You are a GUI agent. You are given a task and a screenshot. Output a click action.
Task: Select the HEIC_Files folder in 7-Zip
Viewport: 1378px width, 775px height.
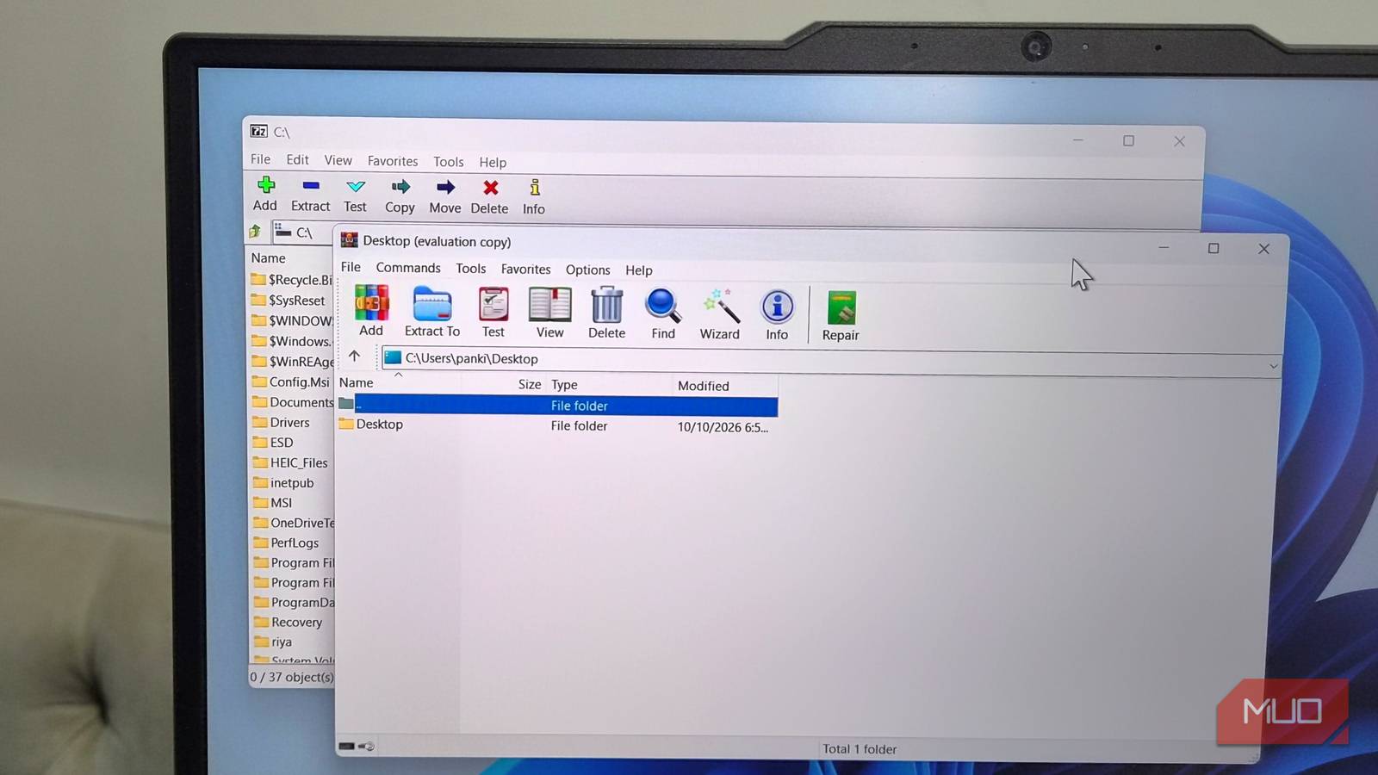291,462
